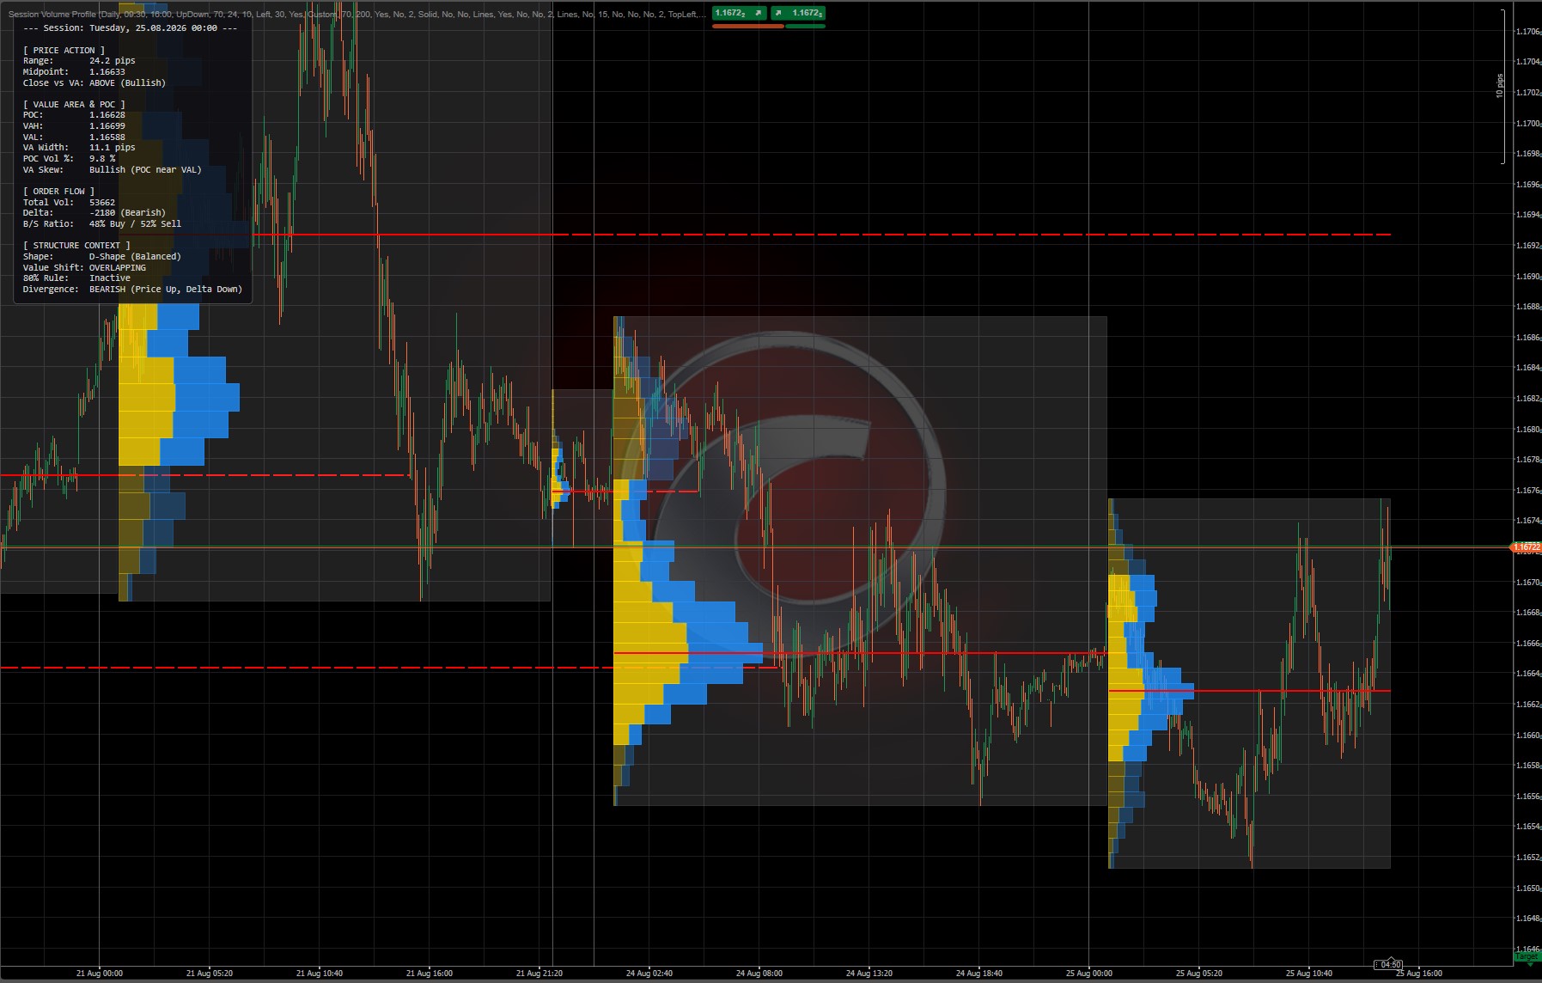This screenshot has width=1542, height=983.
Task: Click the Value Shift OVERLAPPING row
Action: coord(84,268)
